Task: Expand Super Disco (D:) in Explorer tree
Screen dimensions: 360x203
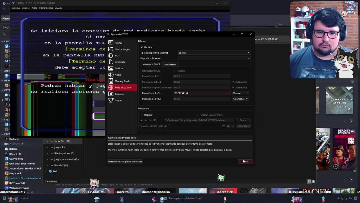Action: pos(47,141)
